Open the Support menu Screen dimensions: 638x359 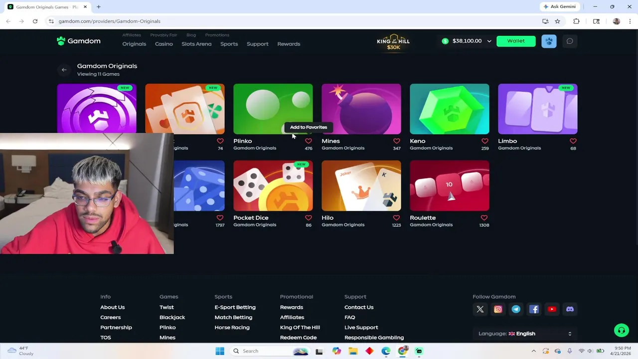point(257,44)
